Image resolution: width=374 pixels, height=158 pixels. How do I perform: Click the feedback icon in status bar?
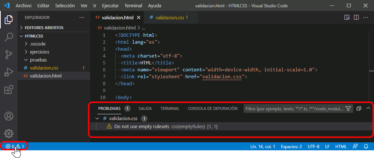(355, 146)
